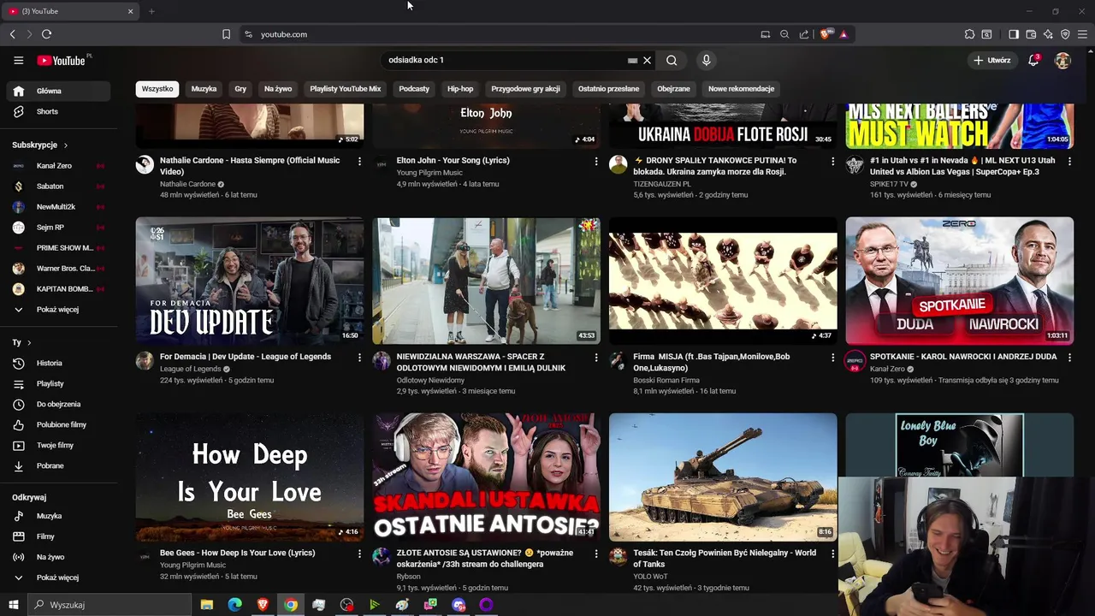
Task: Open Polubione filmy in sidebar
Action: (58, 424)
